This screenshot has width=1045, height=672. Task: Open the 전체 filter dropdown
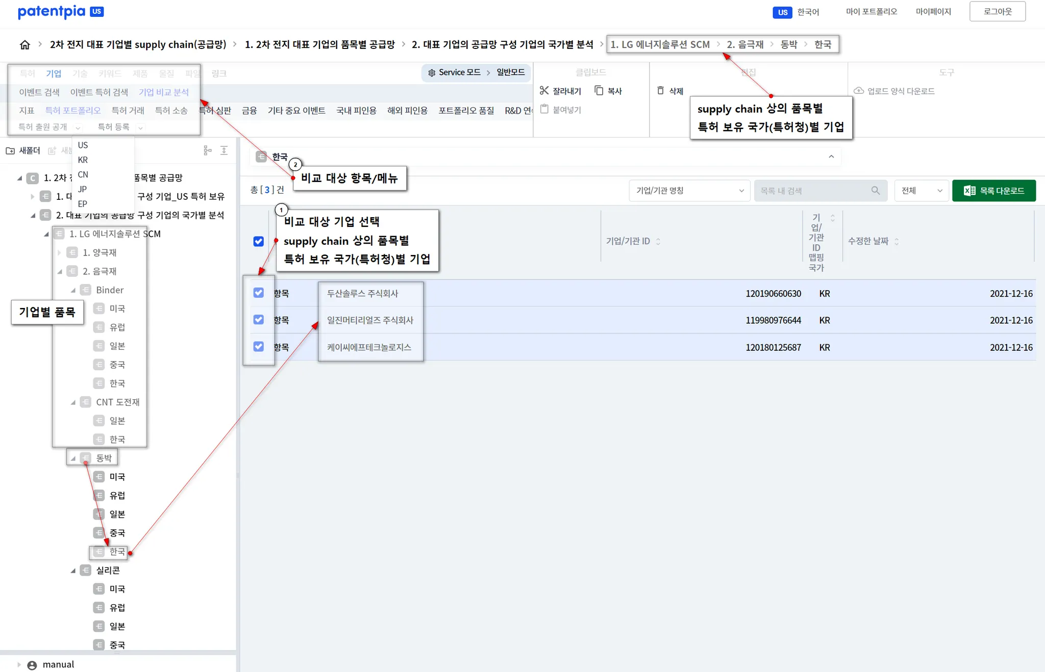pyautogui.click(x=921, y=191)
